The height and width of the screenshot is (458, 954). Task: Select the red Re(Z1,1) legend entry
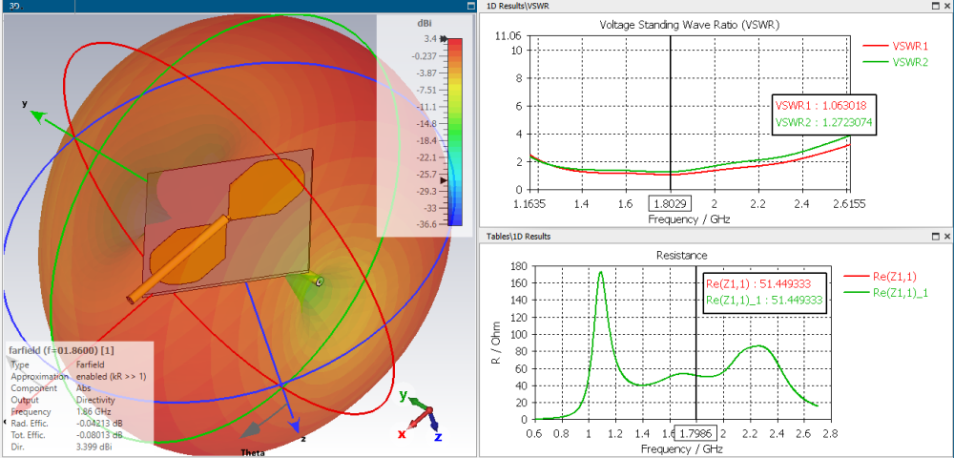[x=881, y=277]
